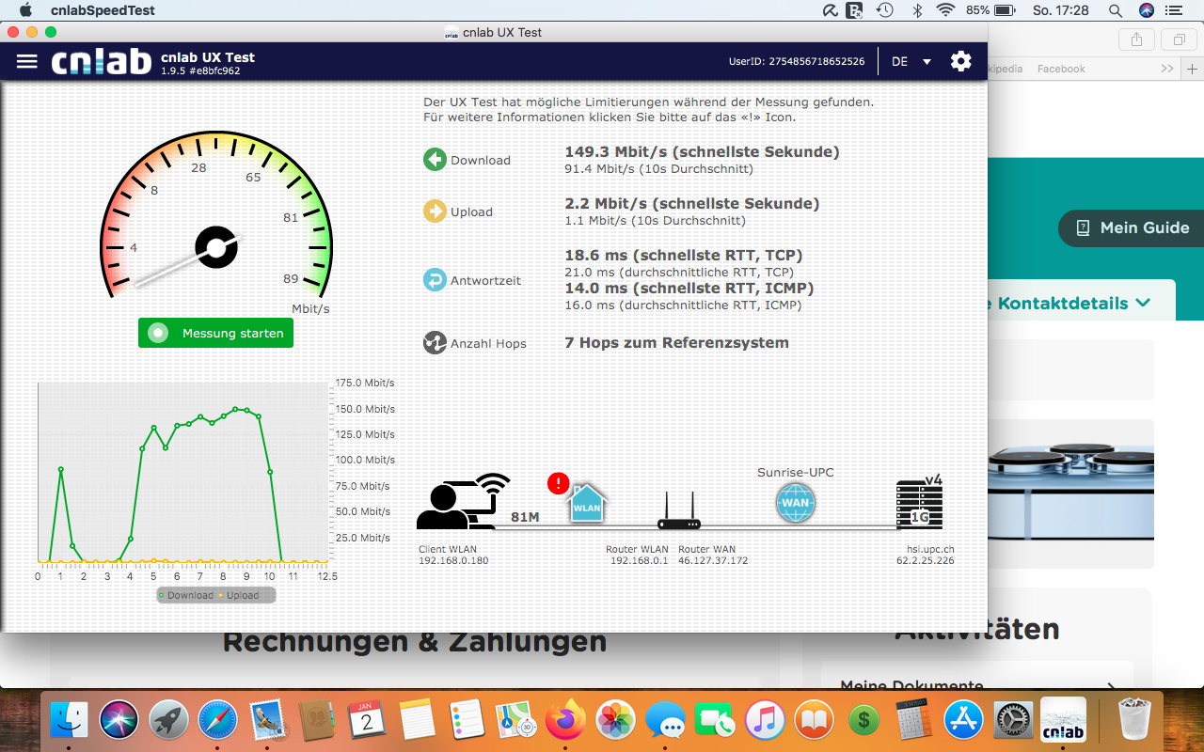1204x752 pixels.
Task: Click the green Download arrow icon
Action: [435, 160]
